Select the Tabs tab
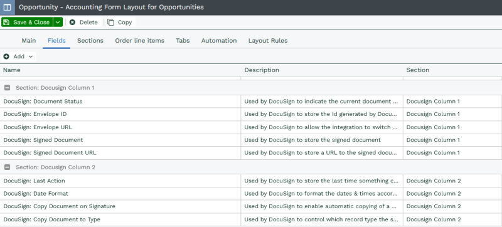The width and height of the screenshot is (502, 227). click(x=183, y=41)
